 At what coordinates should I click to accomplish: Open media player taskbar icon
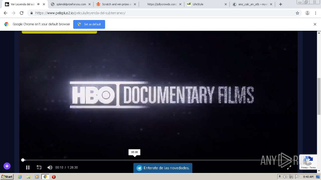click(x=37, y=177)
